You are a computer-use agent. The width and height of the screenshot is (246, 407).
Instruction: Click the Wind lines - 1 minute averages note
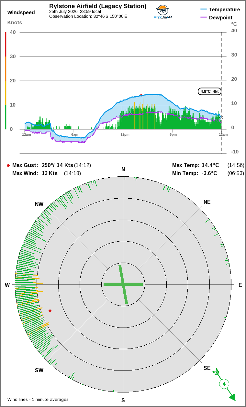tap(38, 400)
